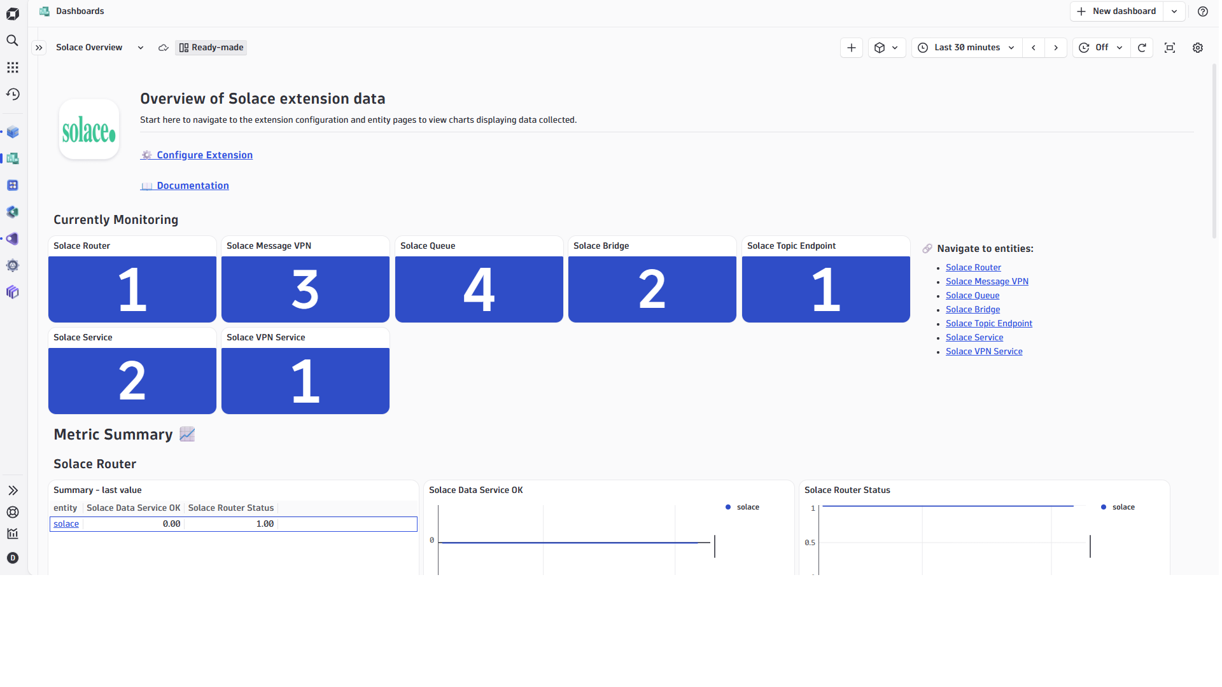The height and width of the screenshot is (687, 1222).
Task: Open the blue square app icon below Dashboards
Action: tap(13, 185)
